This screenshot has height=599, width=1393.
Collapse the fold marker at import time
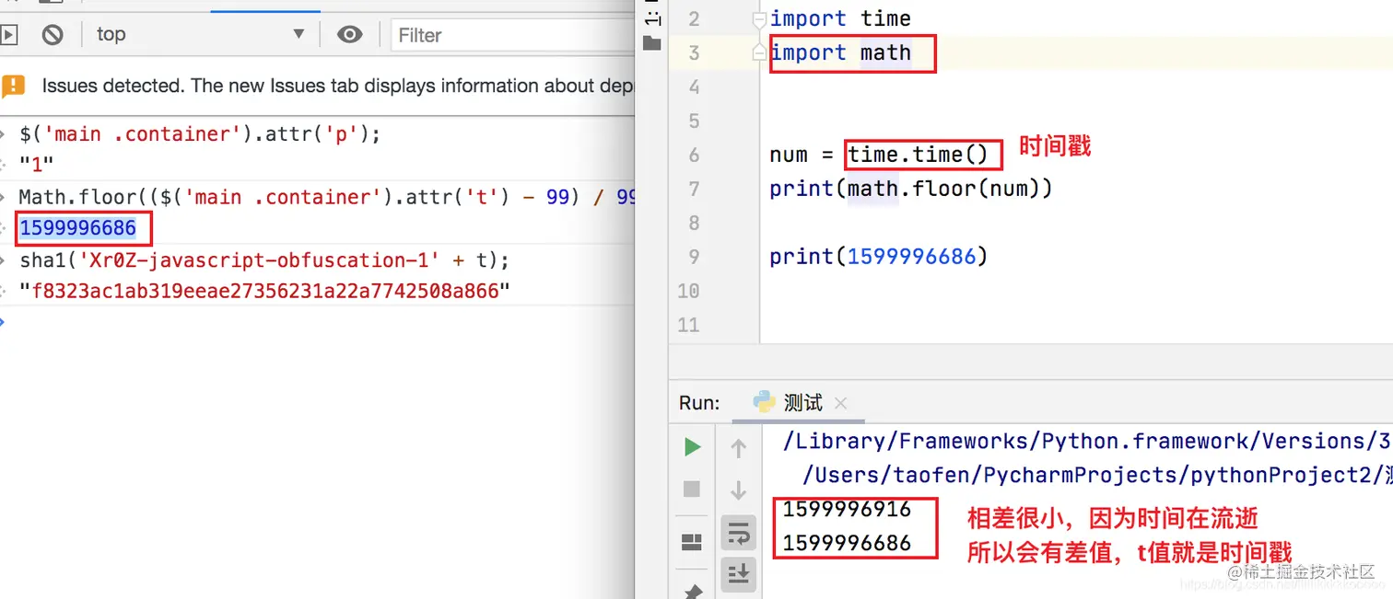coord(759,19)
